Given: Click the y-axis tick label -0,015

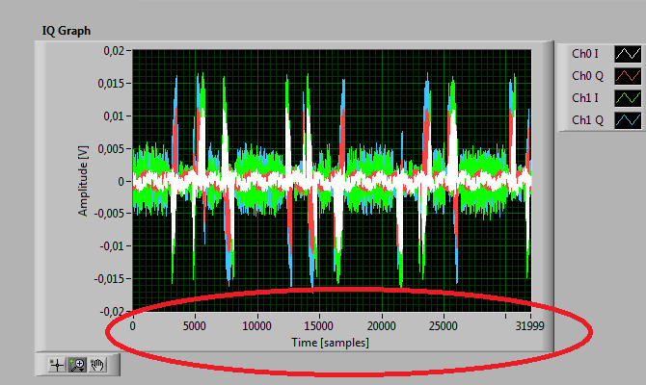Looking at the screenshot, I should 109,279.
